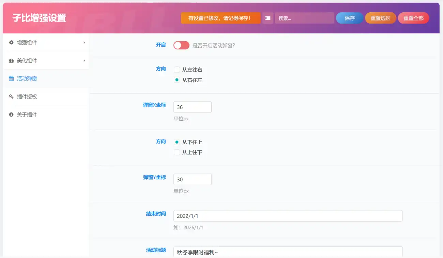The height and width of the screenshot is (258, 443).
Task: Click the 结束时间 input field
Action: pyautogui.click(x=288, y=216)
